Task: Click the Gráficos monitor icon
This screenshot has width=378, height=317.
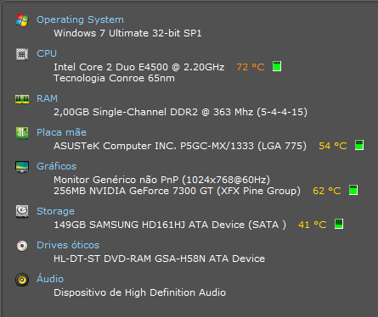Action: (x=22, y=167)
